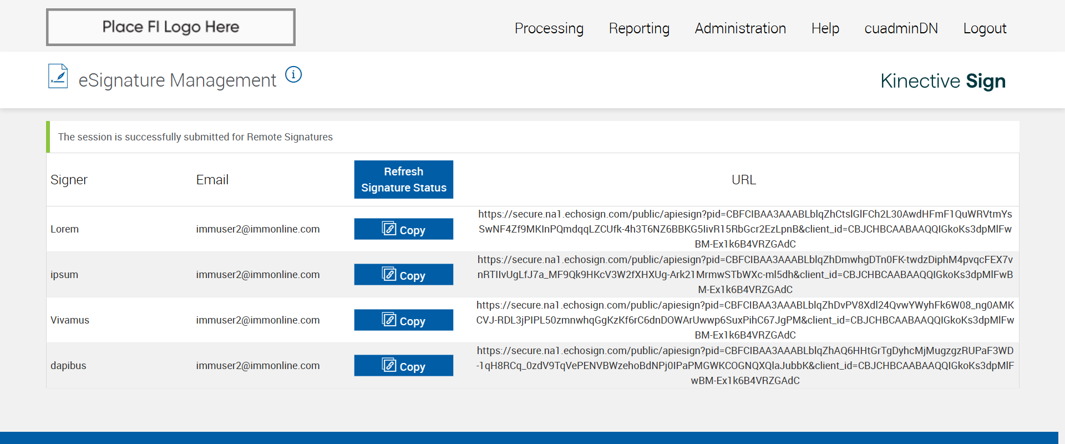
Task: Select the signing URL text for Vivamus
Action: [x=745, y=320]
